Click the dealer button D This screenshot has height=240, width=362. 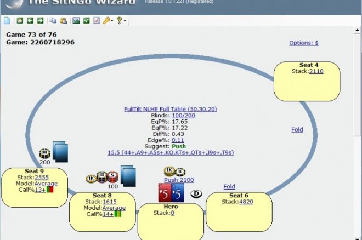[196, 193]
